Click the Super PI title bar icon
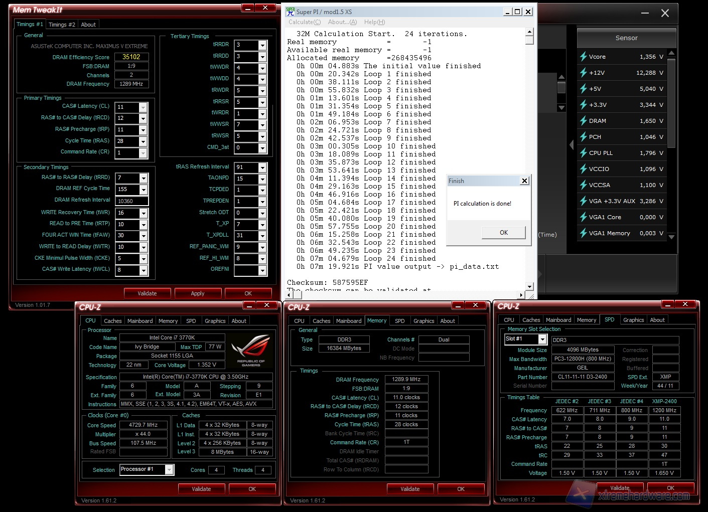 point(291,12)
